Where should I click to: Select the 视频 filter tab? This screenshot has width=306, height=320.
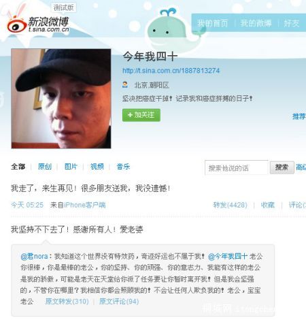(x=97, y=167)
